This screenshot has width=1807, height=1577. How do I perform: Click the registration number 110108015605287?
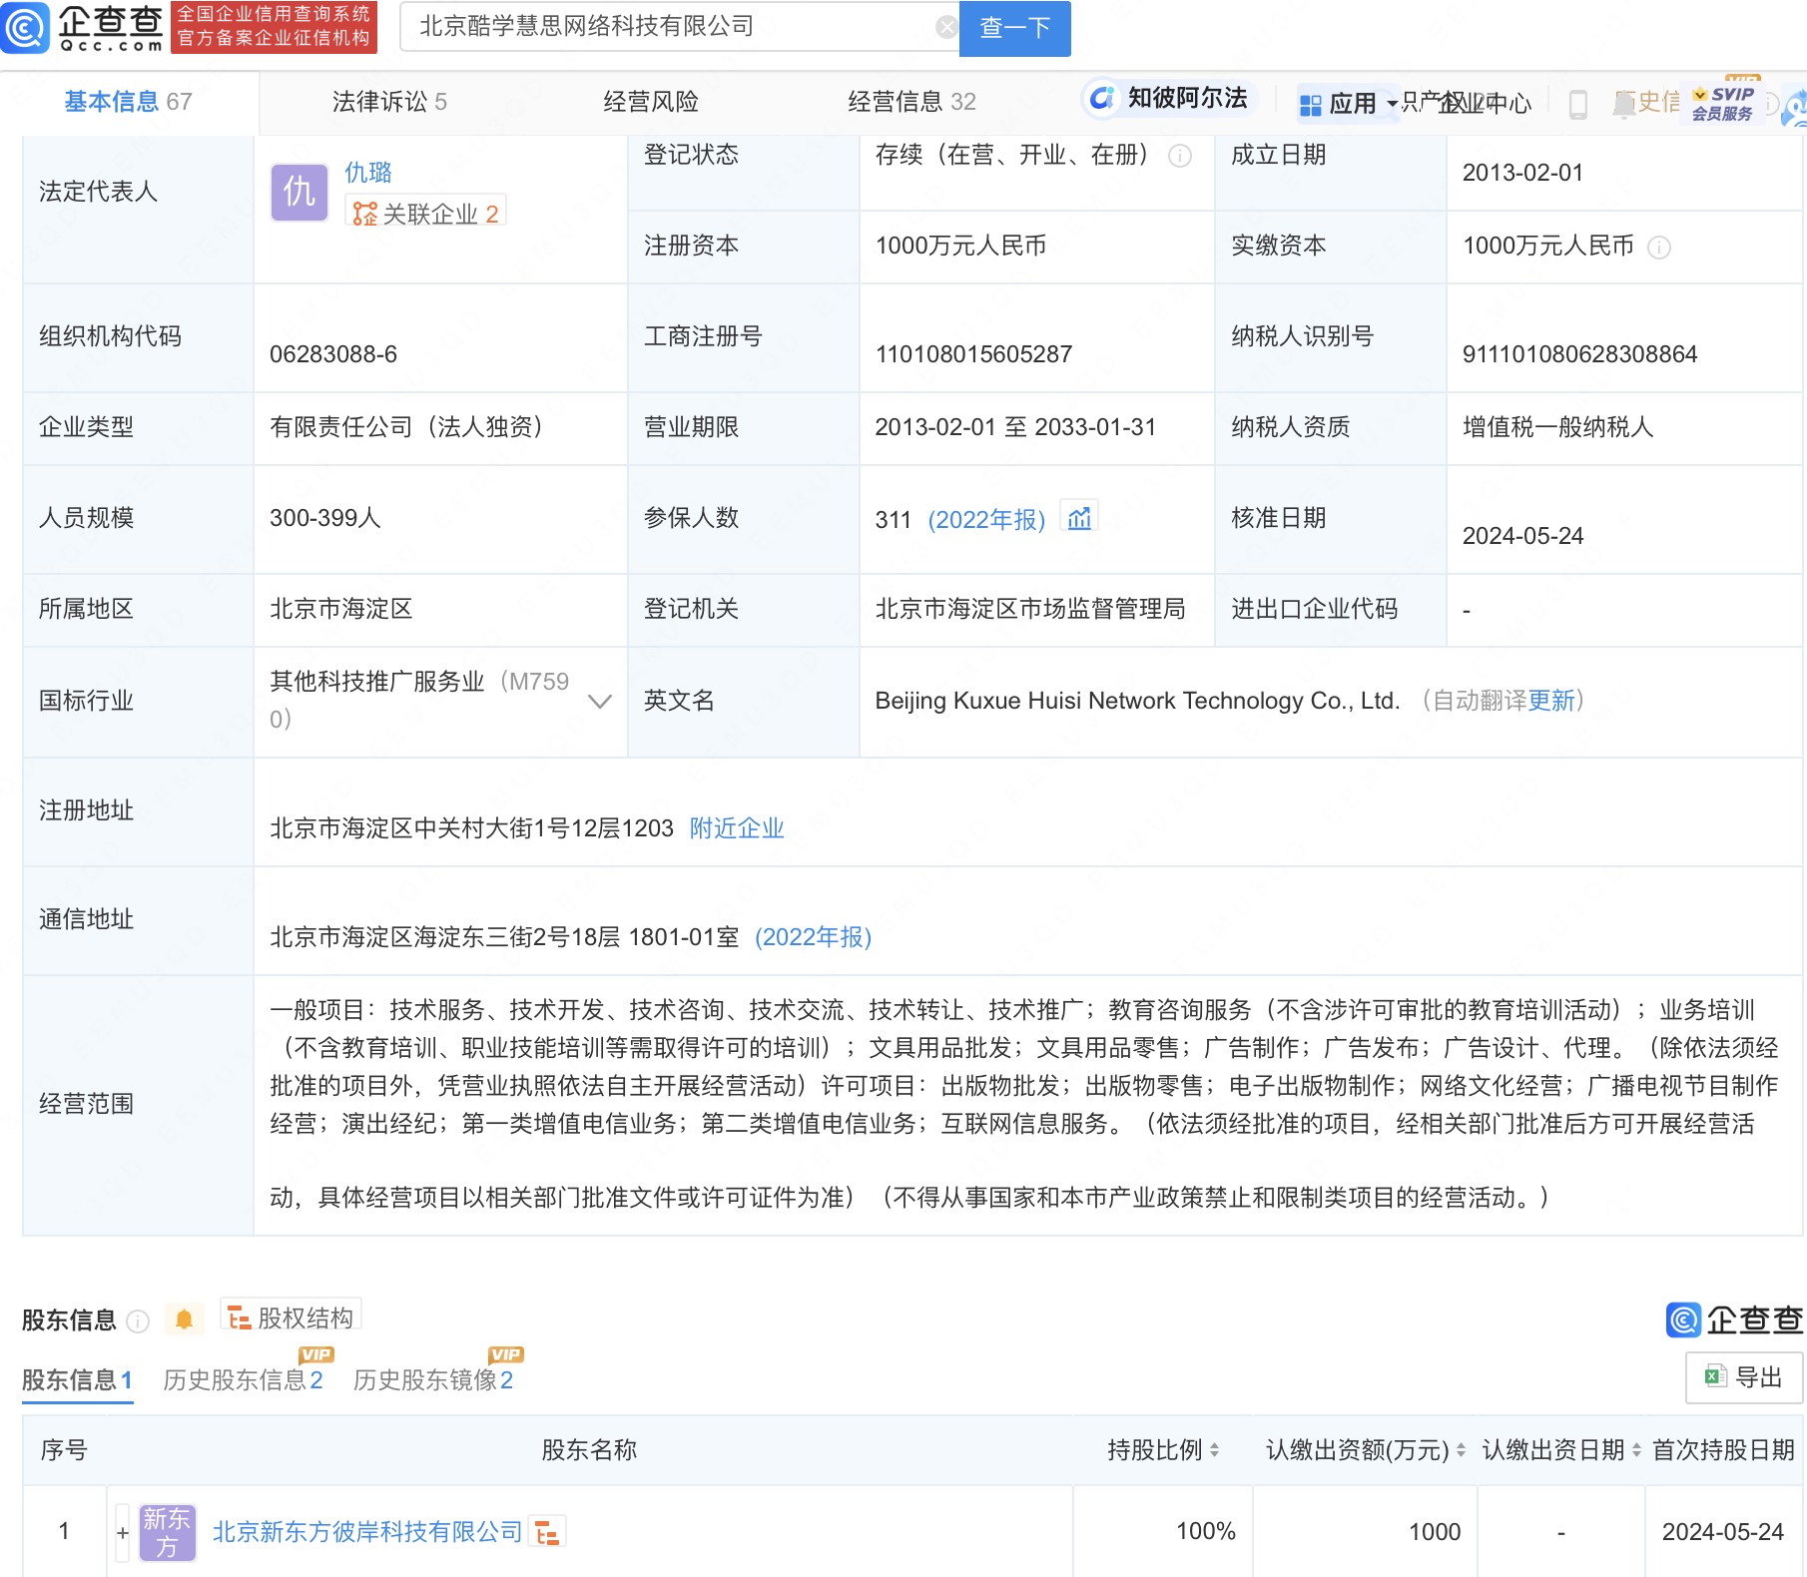[973, 354]
